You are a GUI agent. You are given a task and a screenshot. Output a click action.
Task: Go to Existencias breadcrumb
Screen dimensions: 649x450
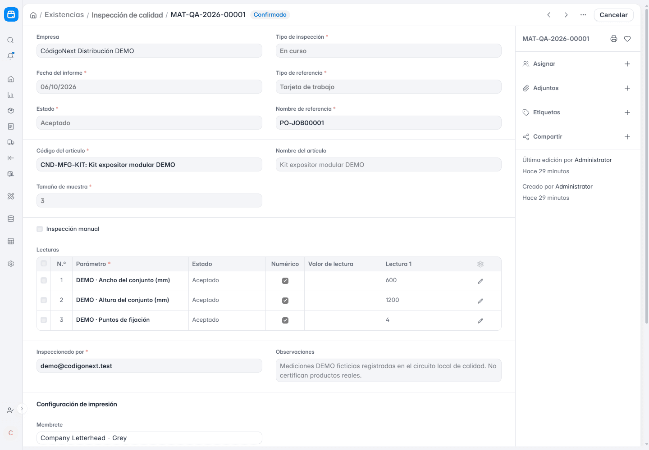point(64,15)
